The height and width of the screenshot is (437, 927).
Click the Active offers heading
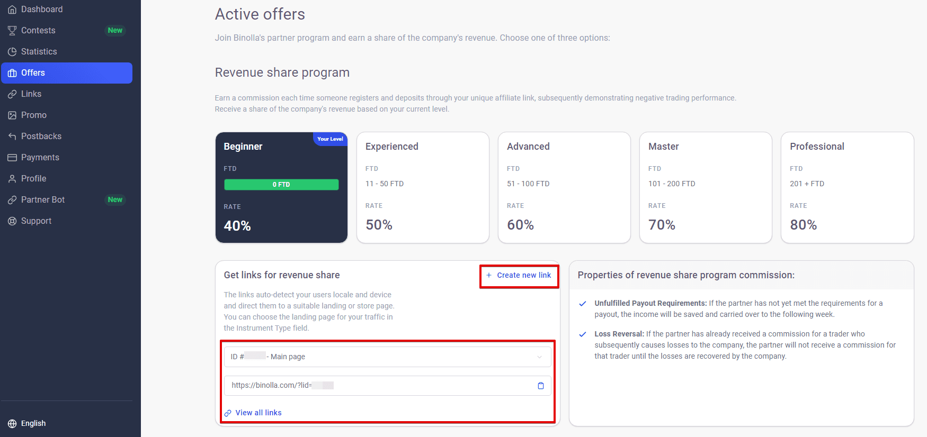[x=260, y=14]
